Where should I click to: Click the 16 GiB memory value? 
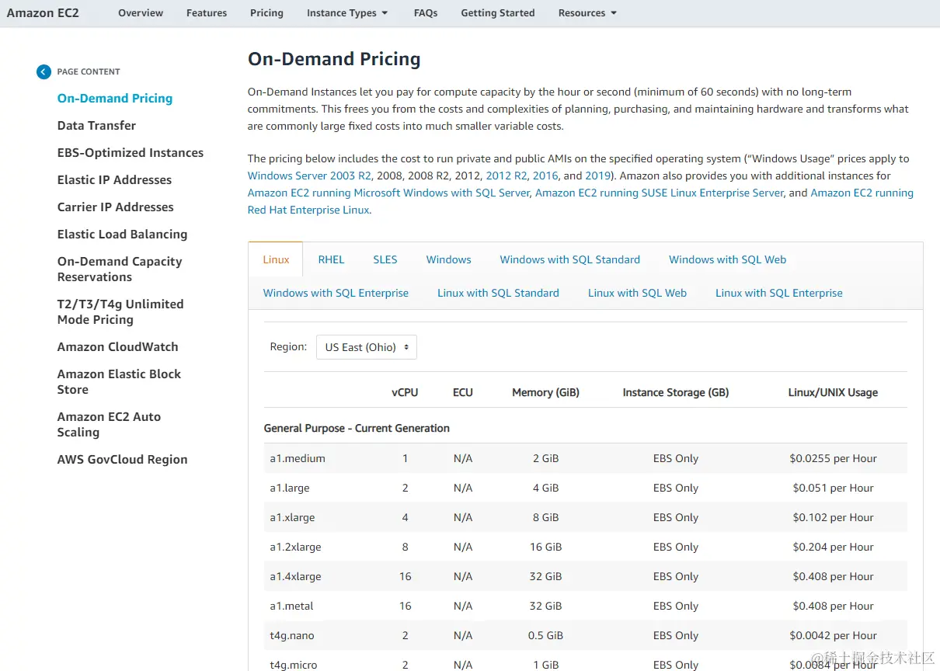(545, 547)
